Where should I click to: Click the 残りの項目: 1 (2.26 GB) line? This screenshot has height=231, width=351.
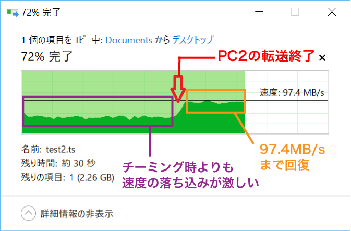click(68, 177)
